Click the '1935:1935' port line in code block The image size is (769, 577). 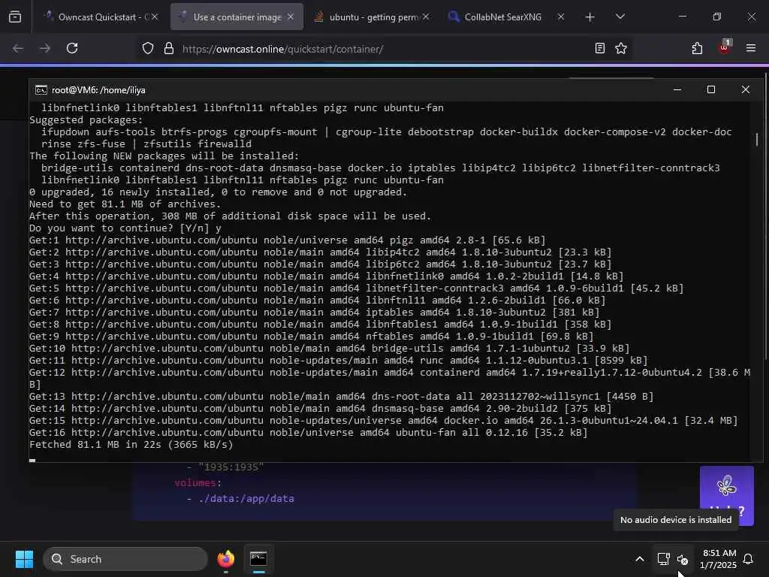click(x=231, y=467)
